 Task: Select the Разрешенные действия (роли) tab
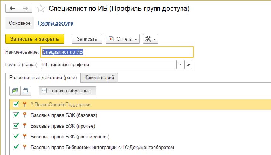click(x=43, y=77)
